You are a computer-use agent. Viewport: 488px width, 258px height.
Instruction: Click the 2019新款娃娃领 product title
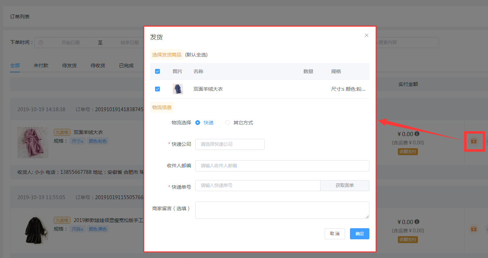click(109, 220)
